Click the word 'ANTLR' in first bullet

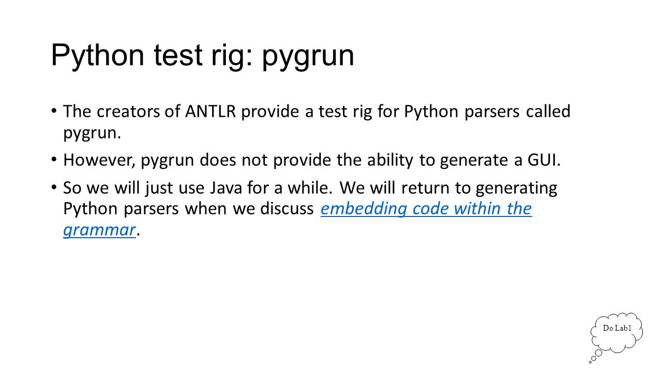213,112
